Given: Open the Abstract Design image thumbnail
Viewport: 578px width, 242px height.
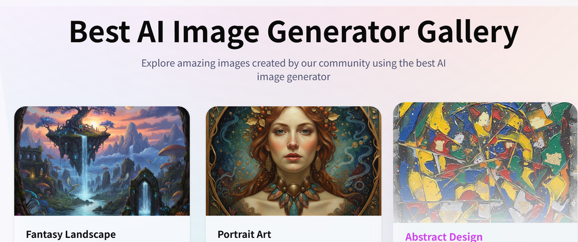Looking at the screenshot, I should [485, 162].
